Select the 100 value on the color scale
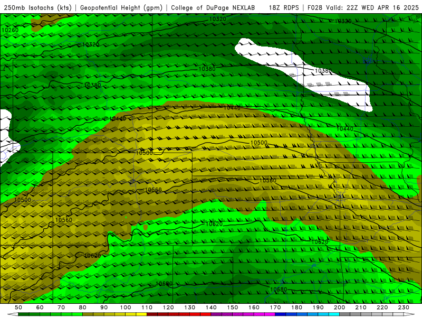 point(126,307)
